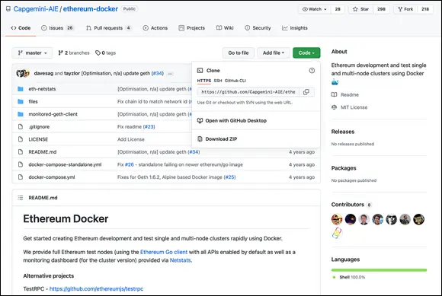Click the LICENSE file icon
442x296 pixels.
click(21, 139)
